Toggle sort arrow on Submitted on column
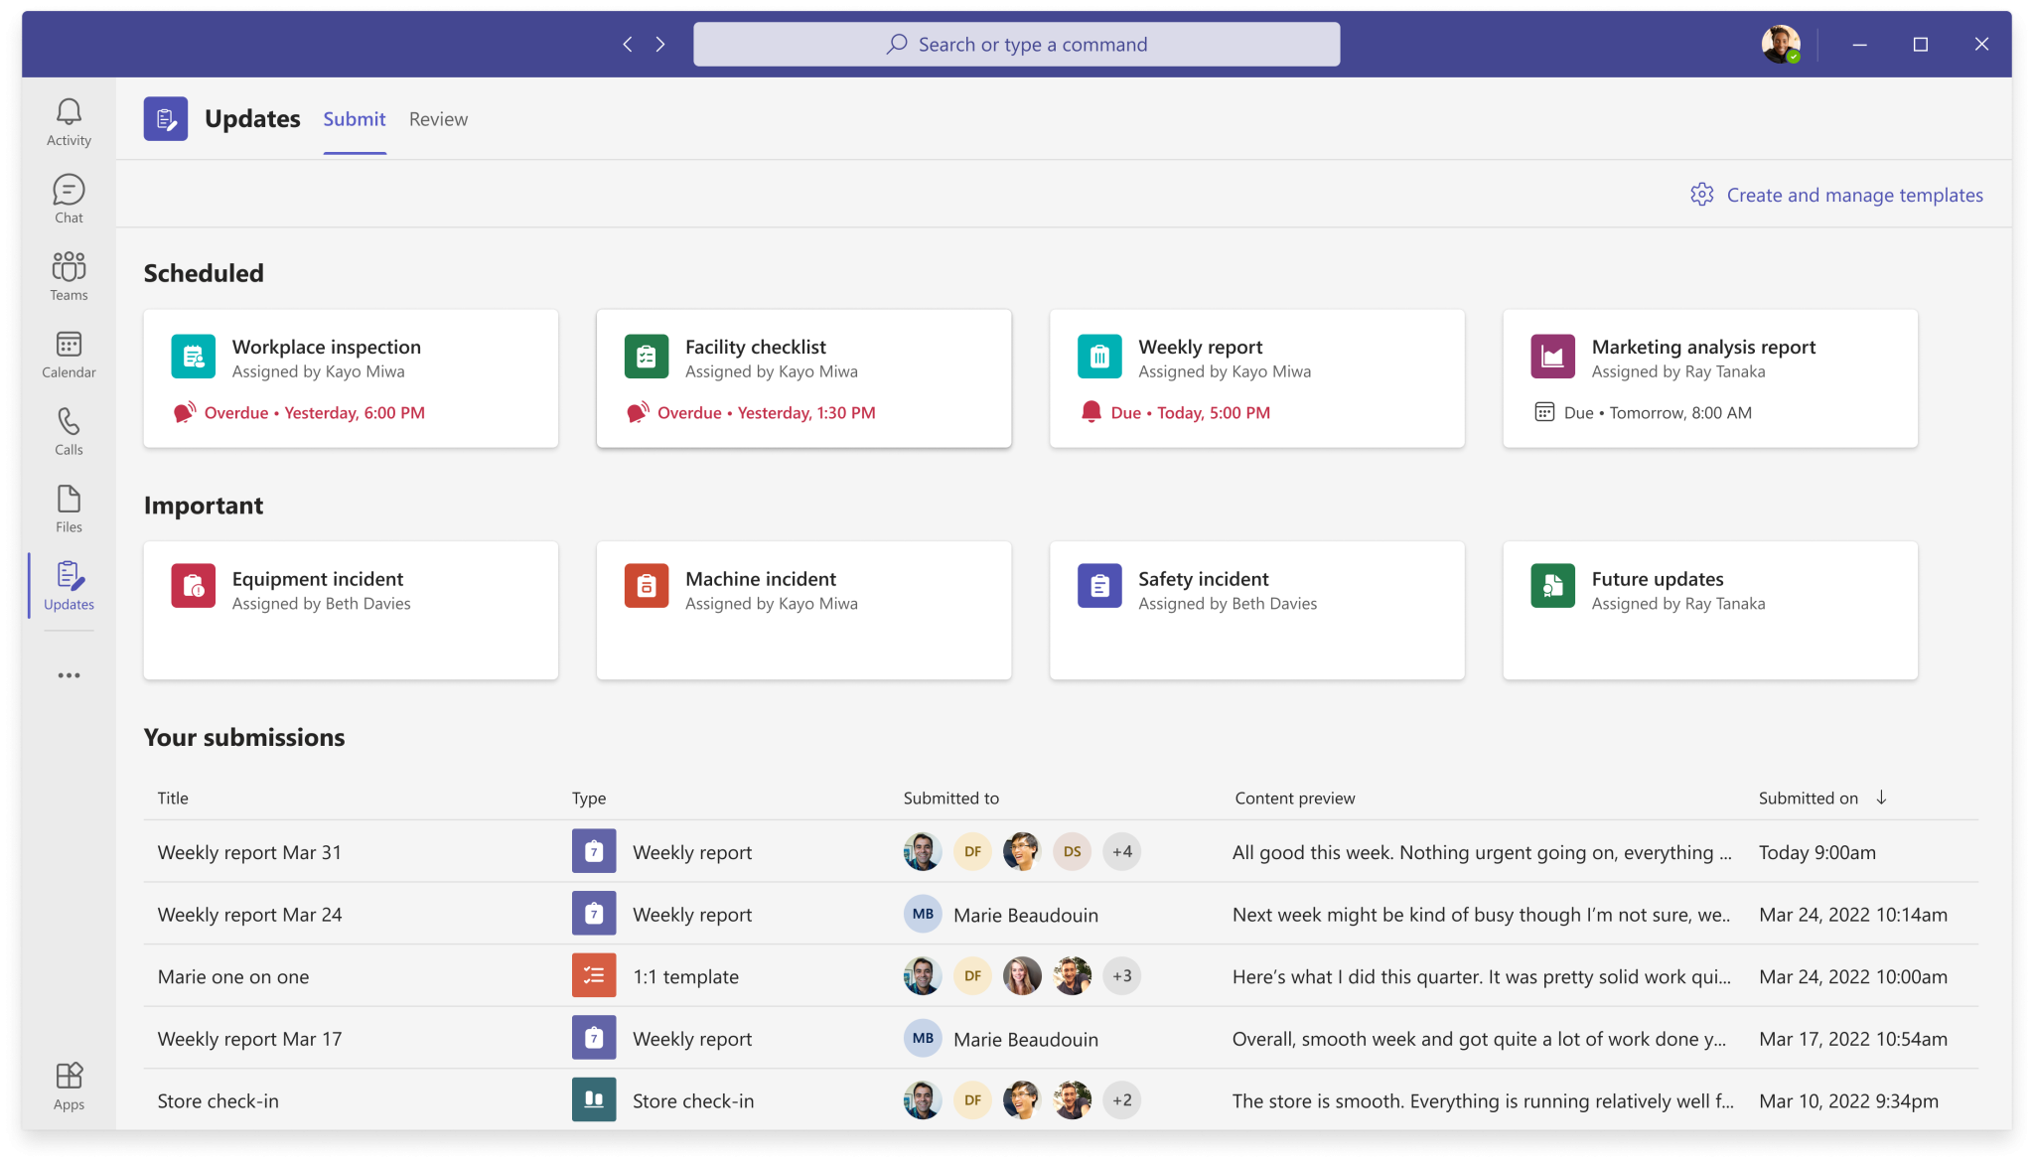Viewport: 2034px width, 1163px height. (1881, 798)
